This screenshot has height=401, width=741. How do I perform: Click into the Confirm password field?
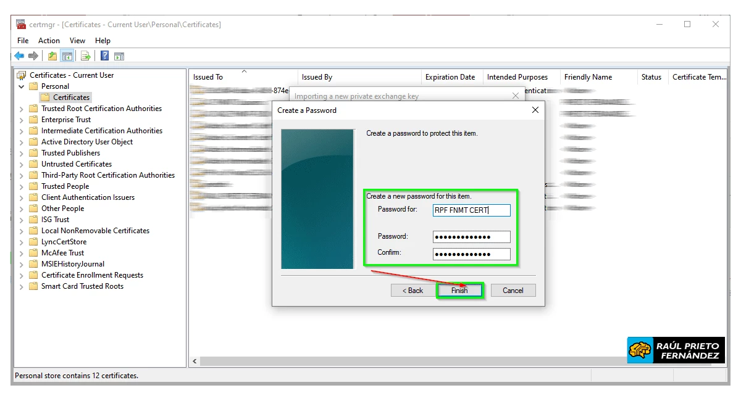tap(471, 254)
